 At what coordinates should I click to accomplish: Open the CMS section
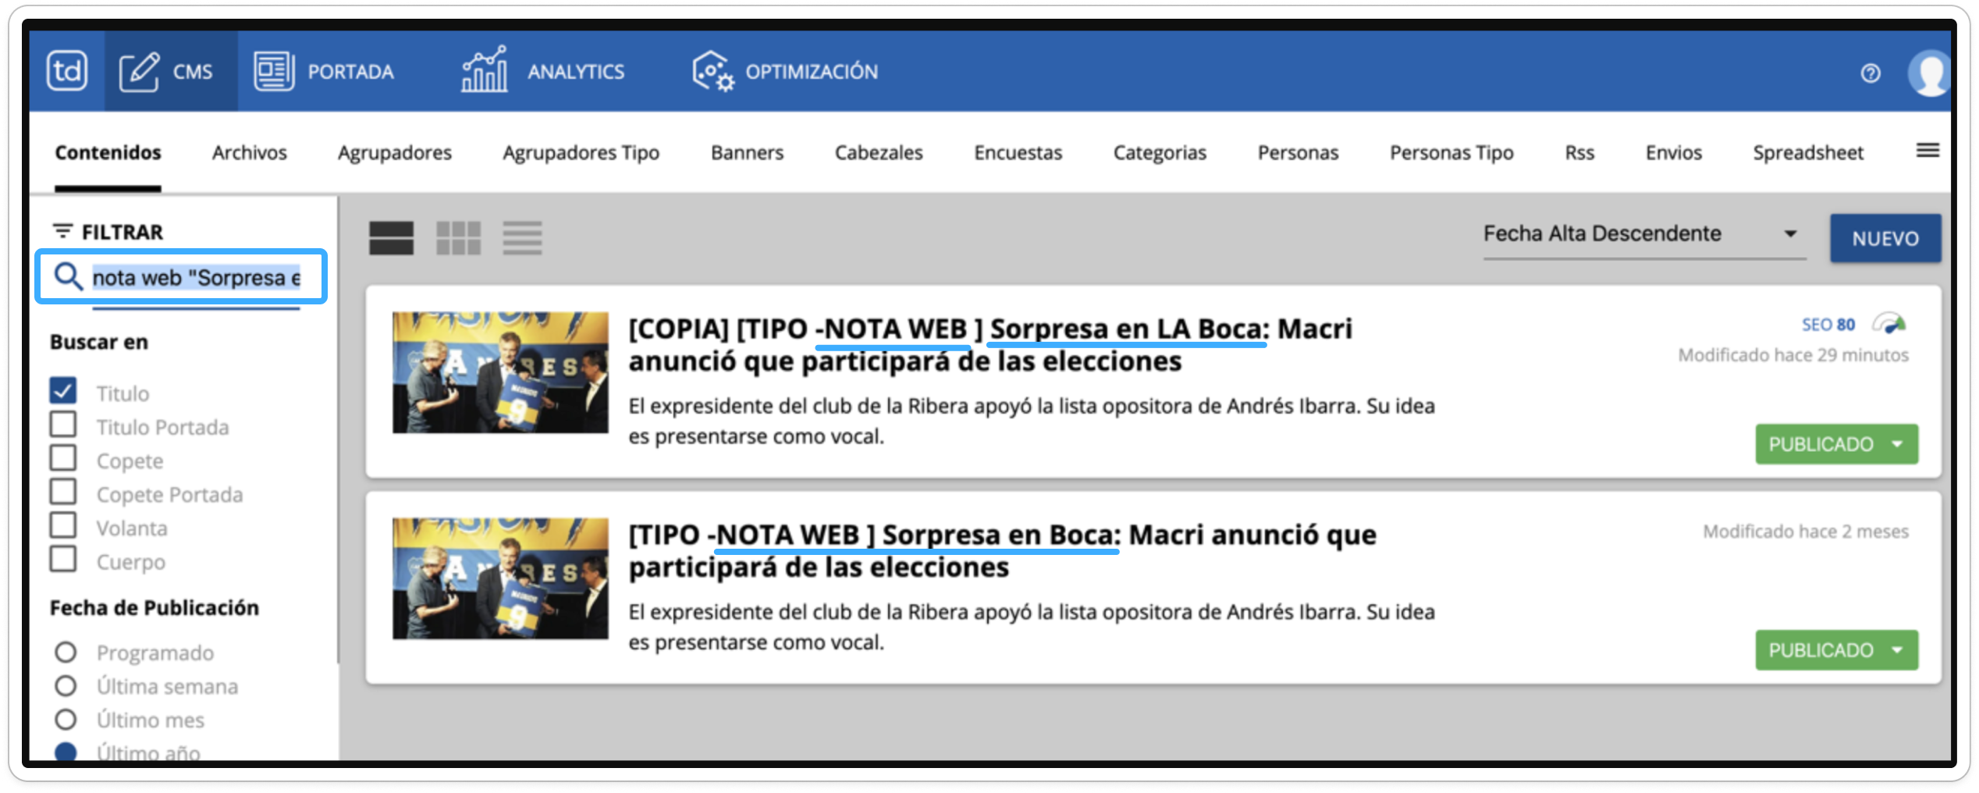(x=167, y=72)
